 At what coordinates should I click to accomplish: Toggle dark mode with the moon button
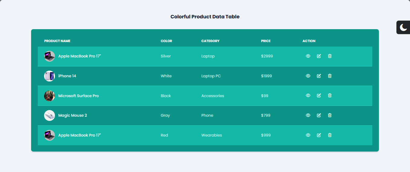pyautogui.click(x=403, y=27)
